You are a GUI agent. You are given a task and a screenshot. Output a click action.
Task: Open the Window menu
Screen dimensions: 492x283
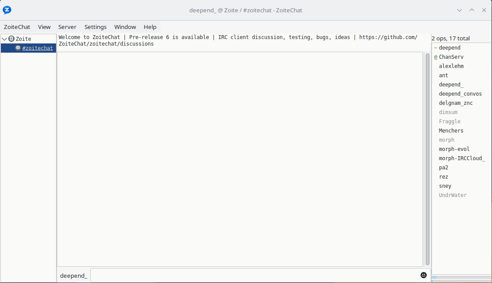[125, 27]
